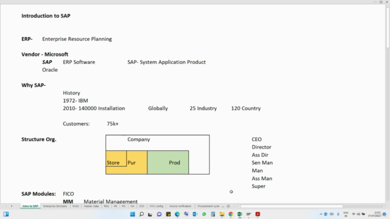The image size is (390, 219).
Task: Switch to Excel in taskbar
Action: point(239,214)
